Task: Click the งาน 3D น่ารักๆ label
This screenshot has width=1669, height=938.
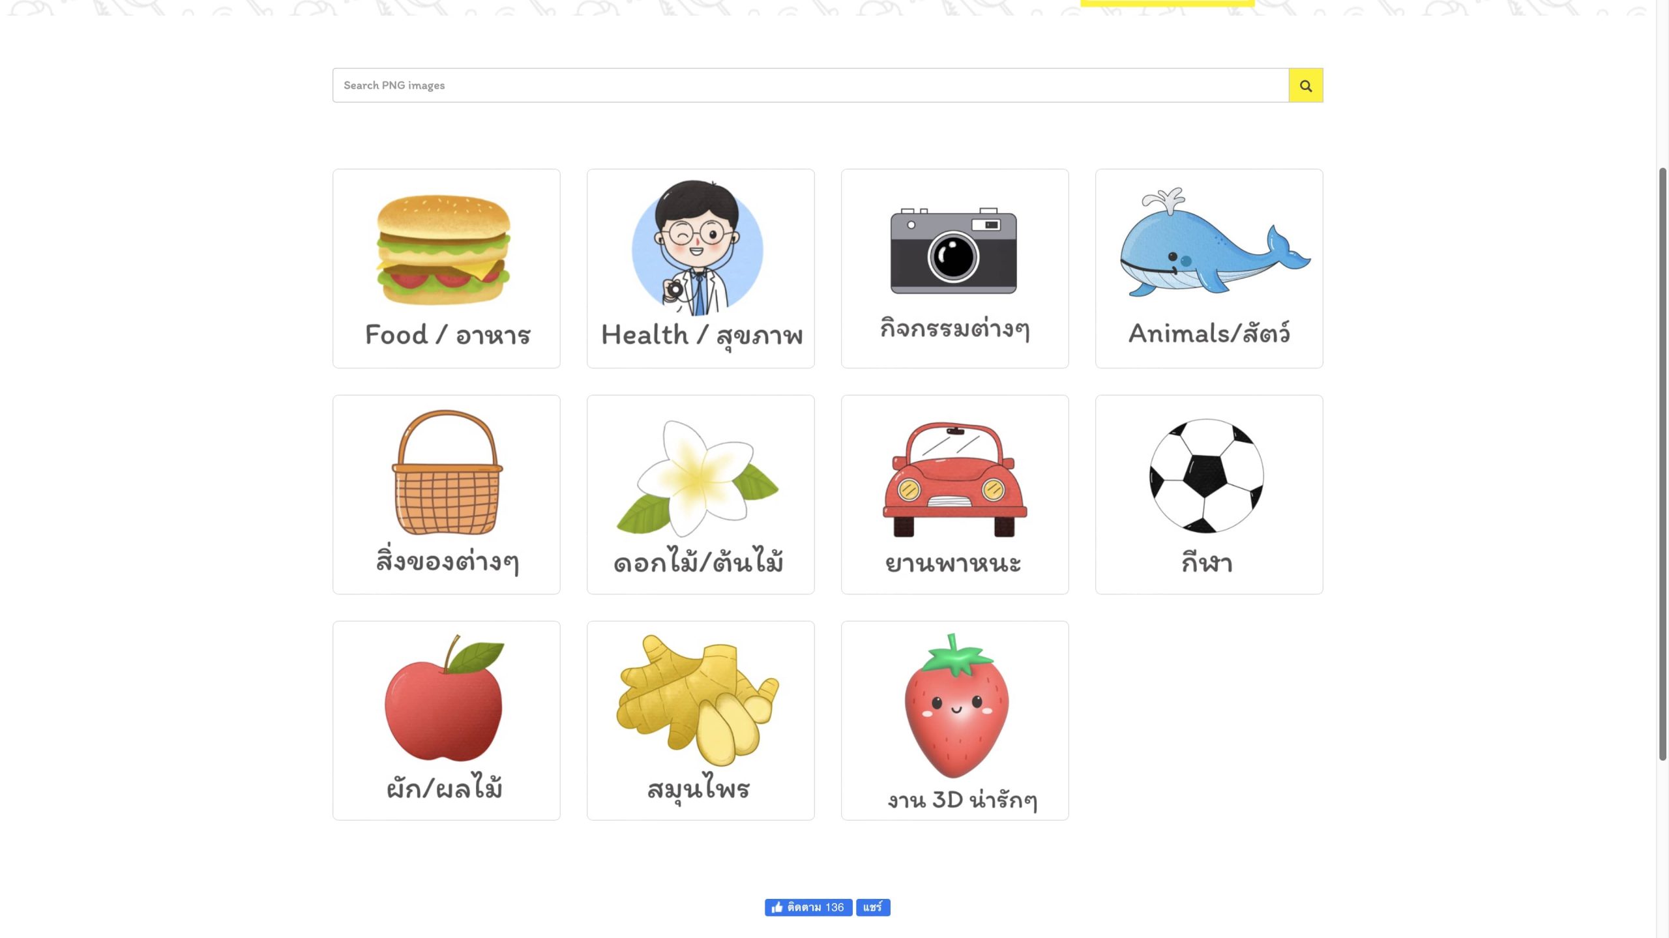Action: 962,800
